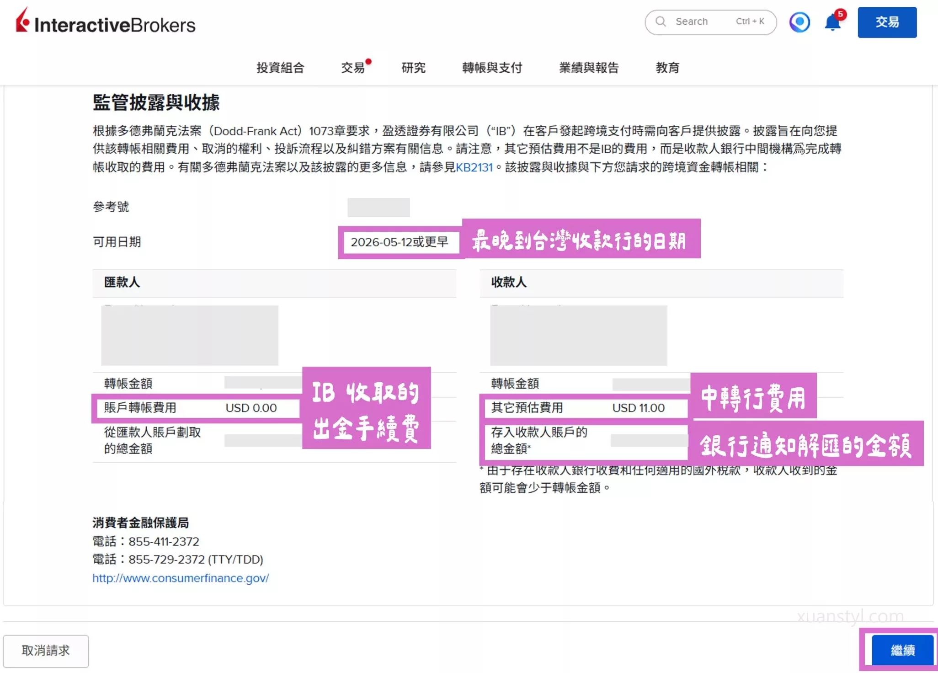This screenshot has width=938, height=673.
Task: Click the 轉帳金額 label under 匯款人
Action: [x=128, y=384]
